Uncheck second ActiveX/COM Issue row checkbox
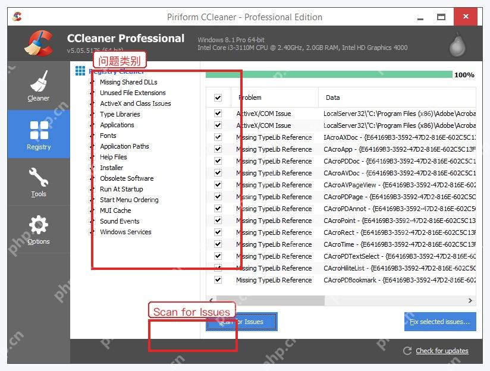The image size is (490, 371). point(218,125)
